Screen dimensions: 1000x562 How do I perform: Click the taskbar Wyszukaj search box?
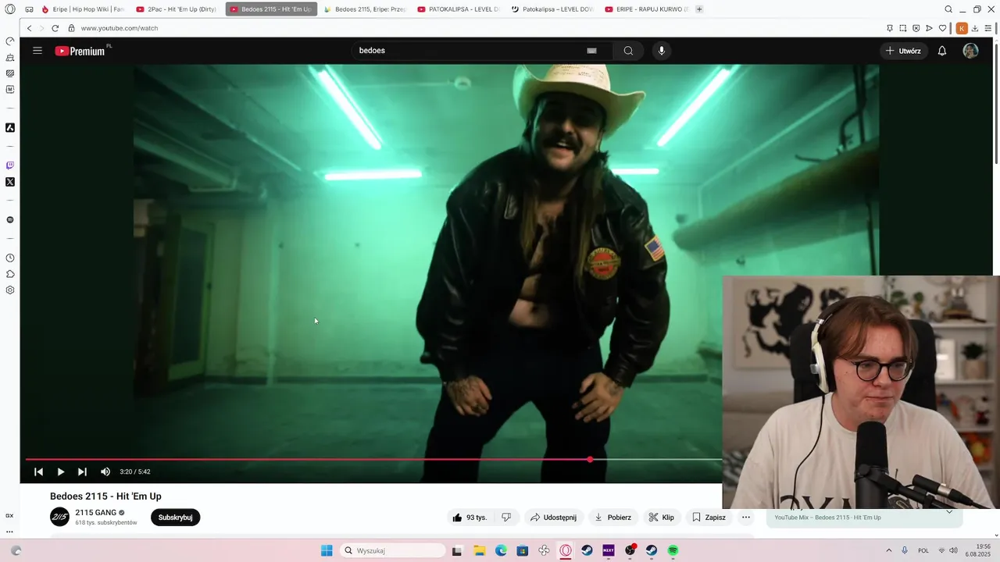394,550
